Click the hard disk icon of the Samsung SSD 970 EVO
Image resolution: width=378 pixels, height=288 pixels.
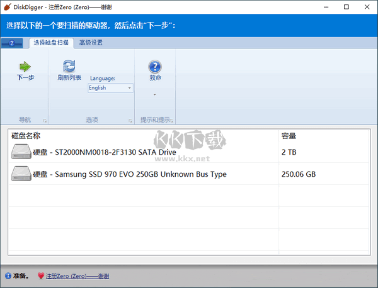click(x=21, y=174)
